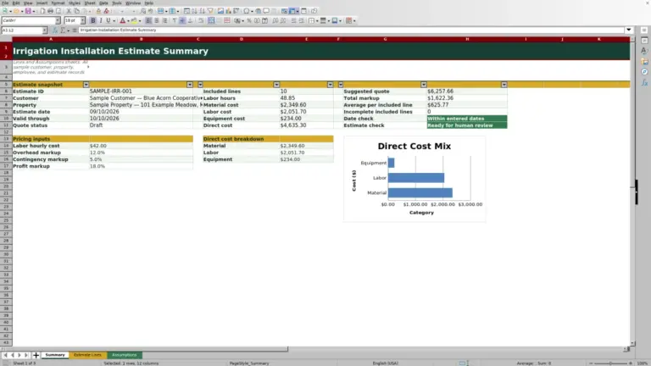Click the Print icon

point(50,11)
